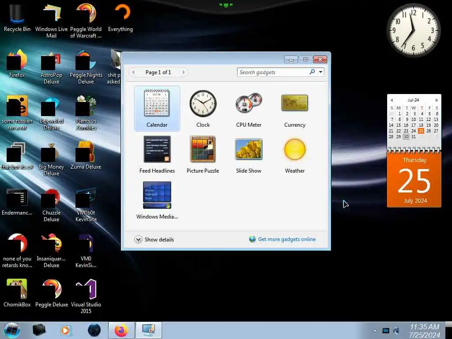Screen dimensions: 452x339
Task: Select the Insaniquarium Deluxe desktop icon
Action: tap(51, 251)
